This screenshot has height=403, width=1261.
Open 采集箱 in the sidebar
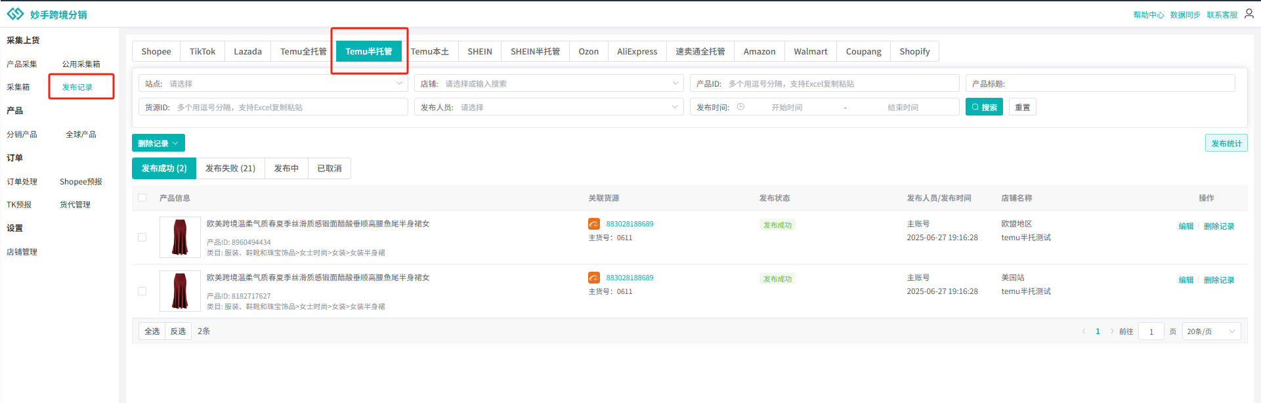pyautogui.click(x=18, y=87)
